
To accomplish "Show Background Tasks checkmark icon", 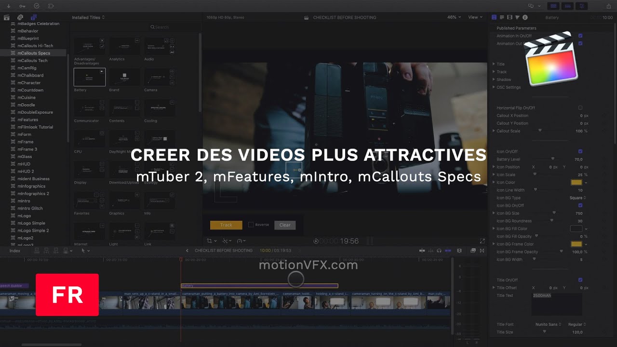I will [37, 6].
